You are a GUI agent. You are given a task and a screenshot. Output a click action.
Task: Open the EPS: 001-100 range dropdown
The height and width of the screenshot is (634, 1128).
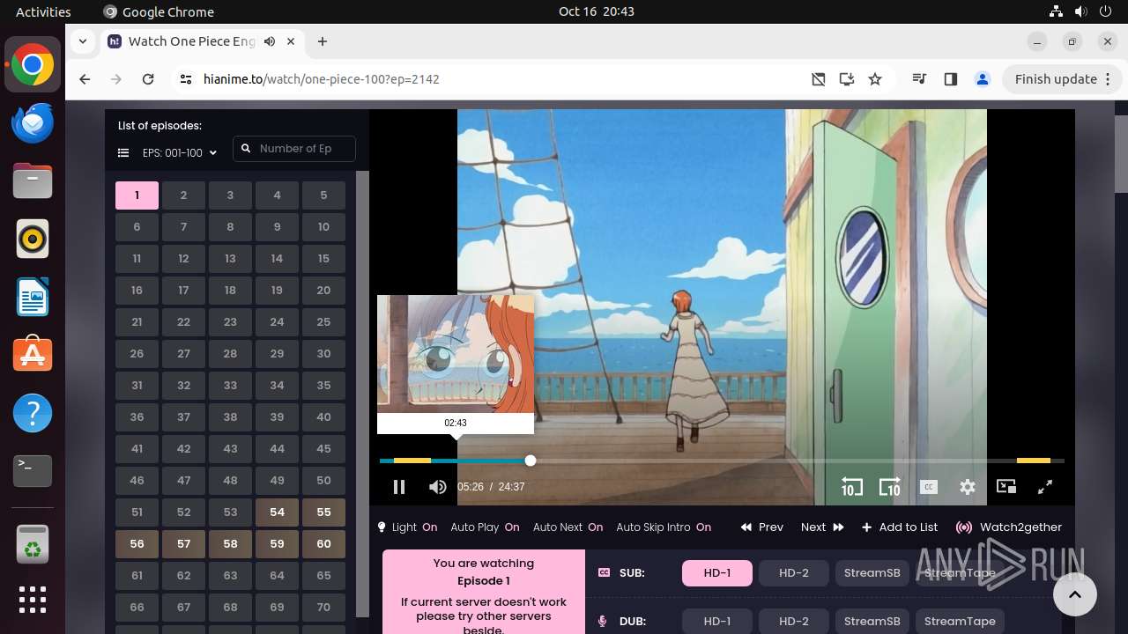pos(180,153)
